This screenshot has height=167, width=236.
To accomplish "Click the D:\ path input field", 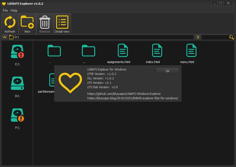I will coord(101,37).
